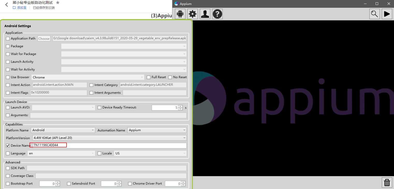Open the About question mark icon
This screenshot has width=394, height=189.
click(217, 14)
